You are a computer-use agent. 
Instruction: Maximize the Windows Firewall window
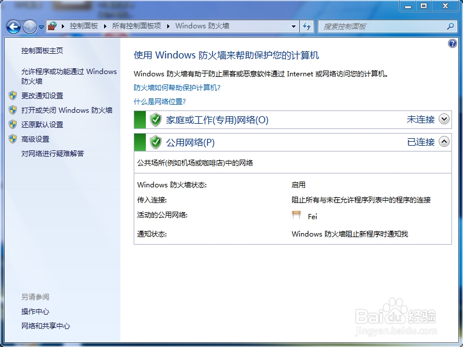pos(424,6)
